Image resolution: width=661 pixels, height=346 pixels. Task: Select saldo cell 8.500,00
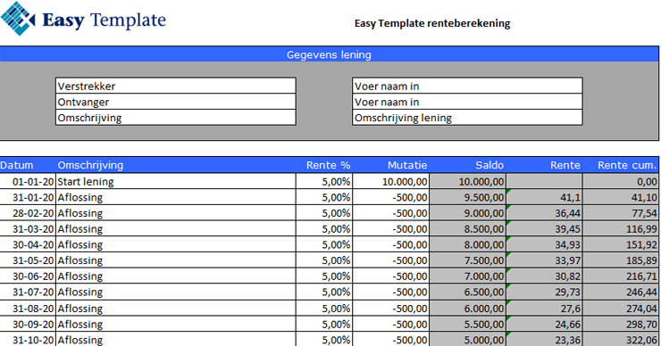(x=468, y=229)
